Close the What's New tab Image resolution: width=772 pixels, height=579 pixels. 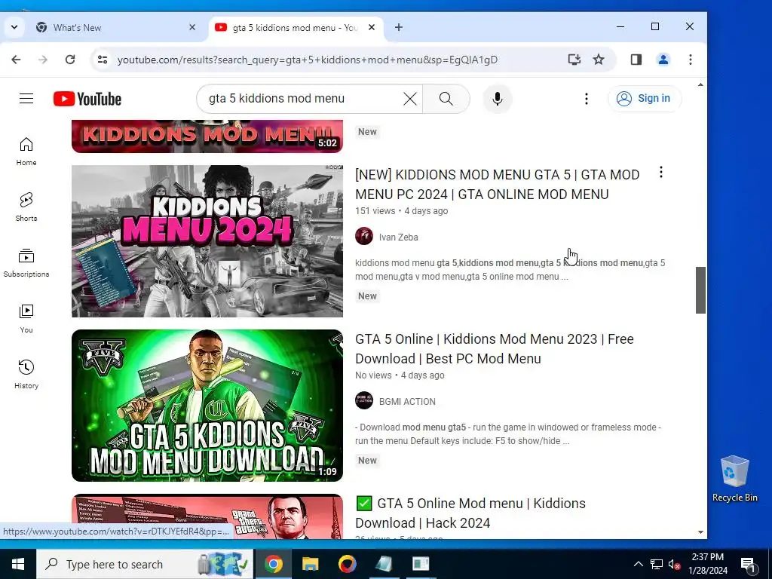(x=192, y=28)
